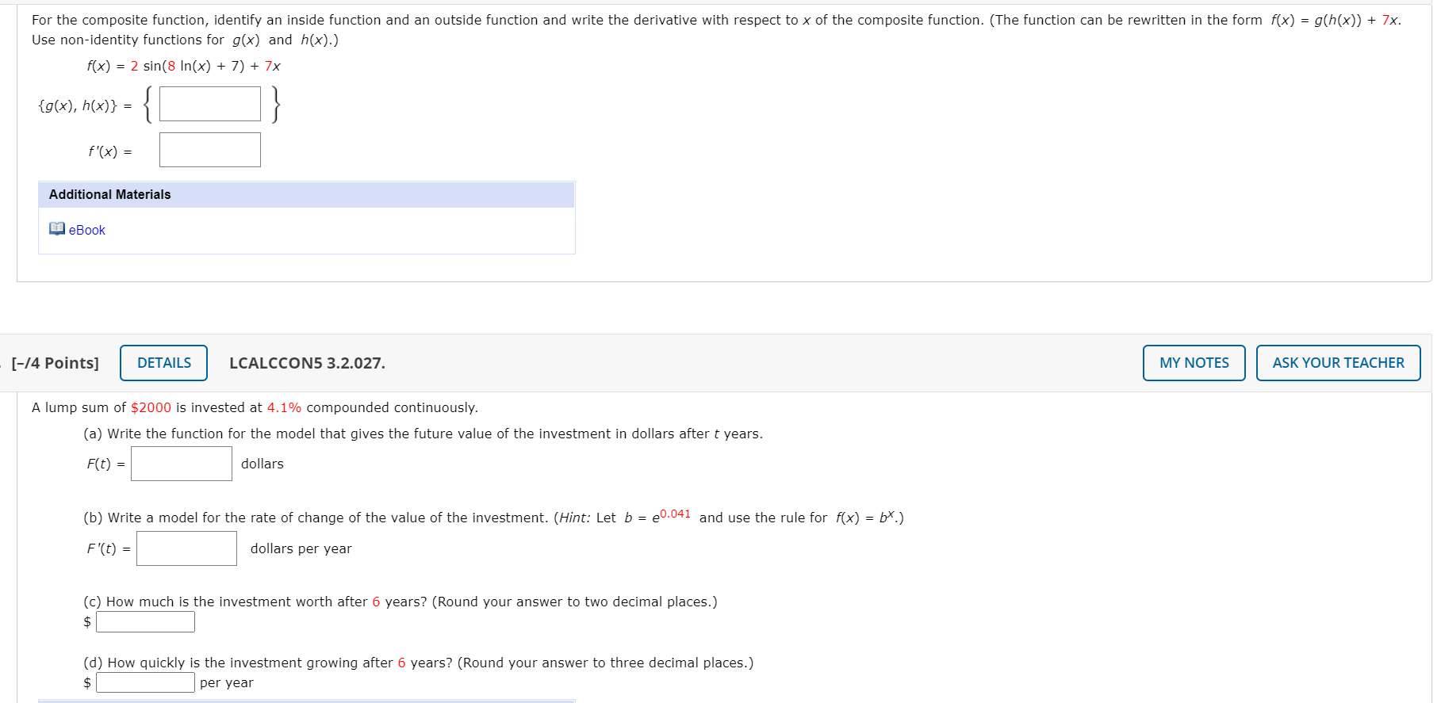This screenshot has width=1441, height=703.
Task: Click the F'(t) answer field
Action: [186, 548]
